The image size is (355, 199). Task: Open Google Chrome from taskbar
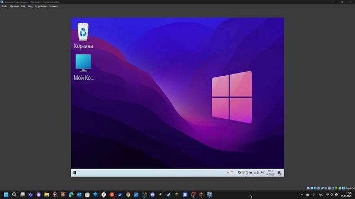click(x=128, y=195)
